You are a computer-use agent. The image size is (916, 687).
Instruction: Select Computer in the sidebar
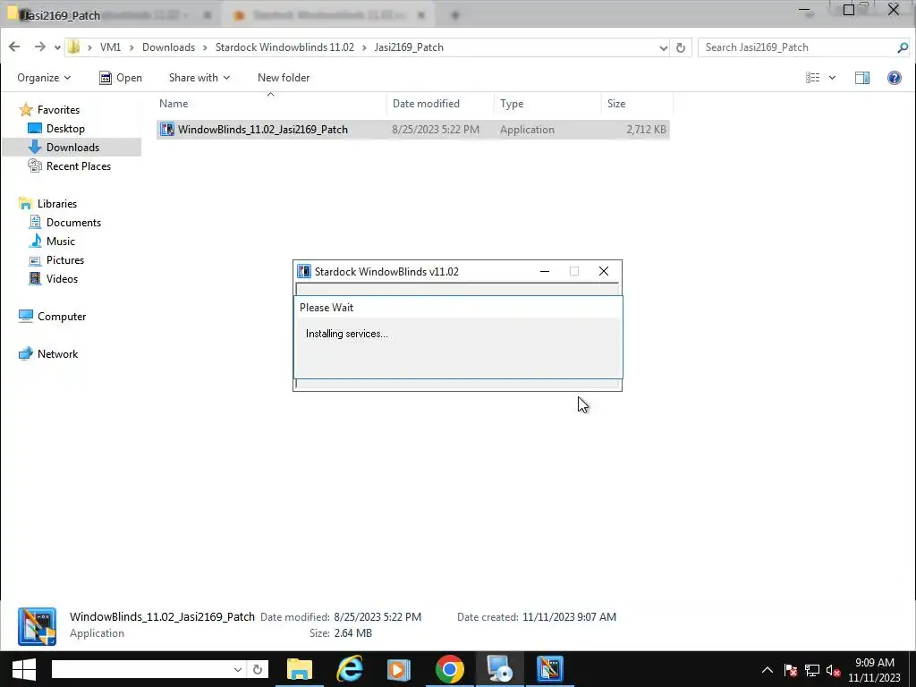tap(53, 316)
